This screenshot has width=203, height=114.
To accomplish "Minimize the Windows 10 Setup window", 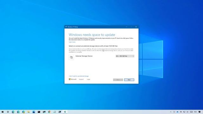I will [126, 27].
